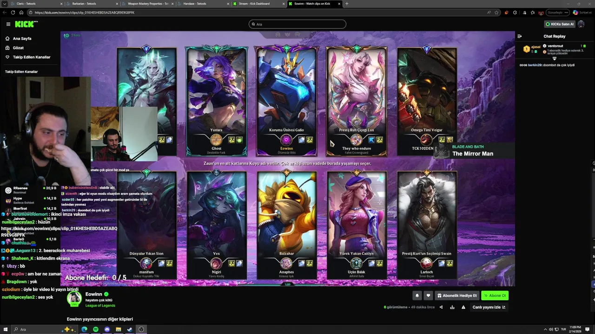The image size is (595, 334).
Task: Click the report warning triangle icon
Action: tap(463, 307)
